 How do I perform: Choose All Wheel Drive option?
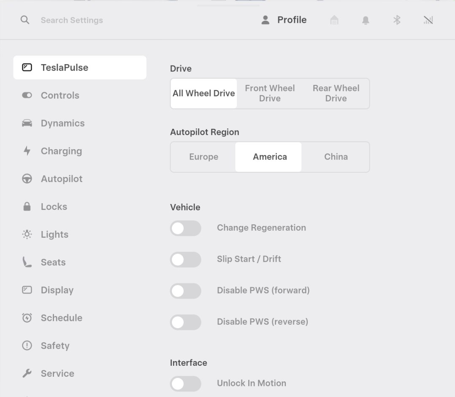[x=204, y=93]
